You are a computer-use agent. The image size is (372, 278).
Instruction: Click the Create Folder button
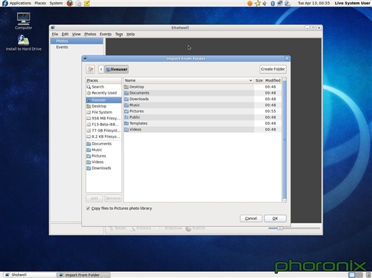point(273,69)
